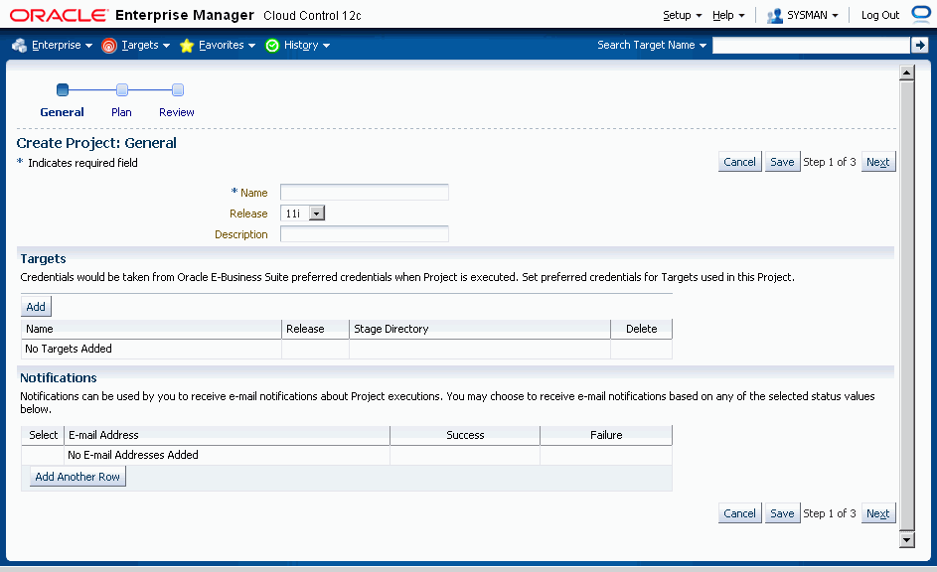Focus the Name input field
Image resolution: width=937 pixels, height=572 pixels.
[x=365, y=193]
